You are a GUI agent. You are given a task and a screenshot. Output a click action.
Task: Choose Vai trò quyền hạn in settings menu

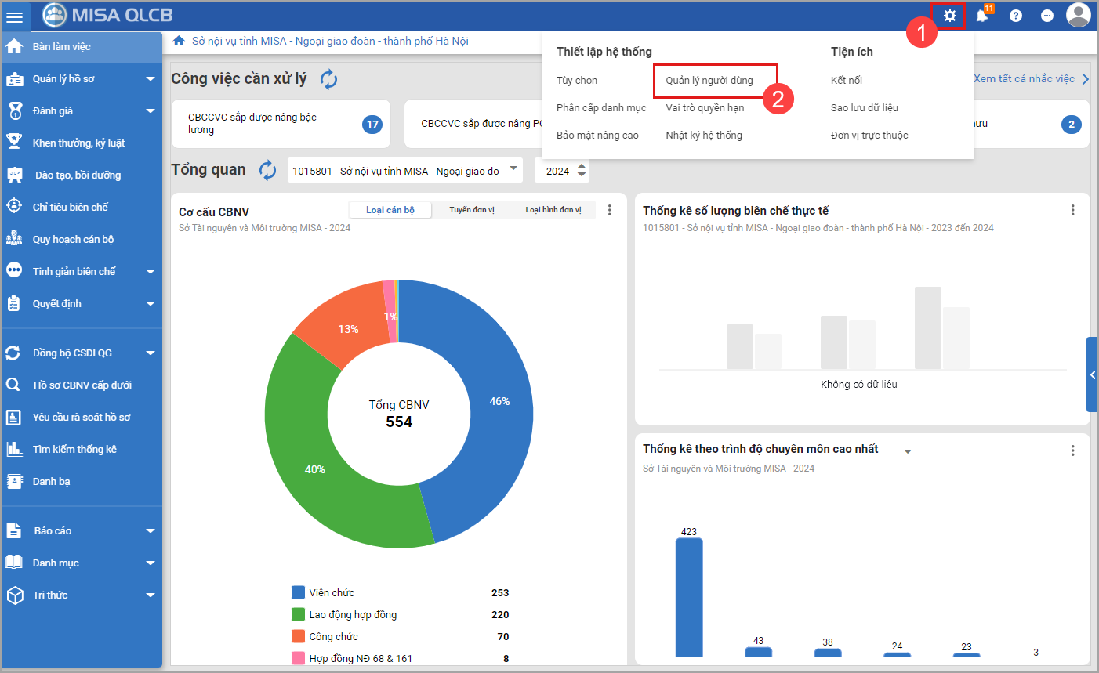(x=705, y=108)
